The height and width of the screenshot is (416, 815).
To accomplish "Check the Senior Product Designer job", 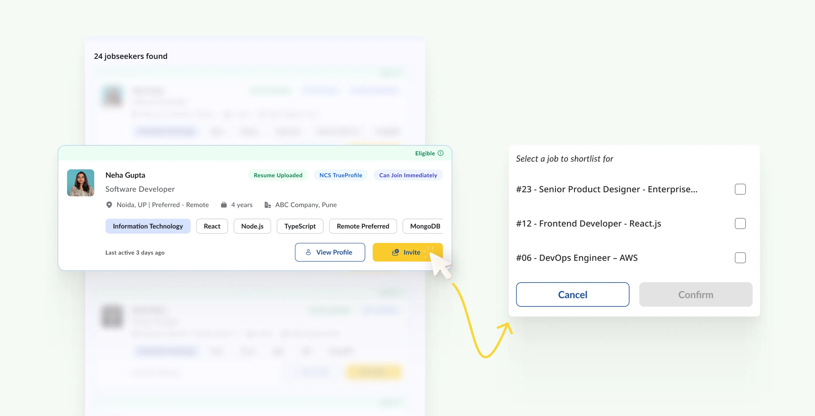I will coord(740,189).
